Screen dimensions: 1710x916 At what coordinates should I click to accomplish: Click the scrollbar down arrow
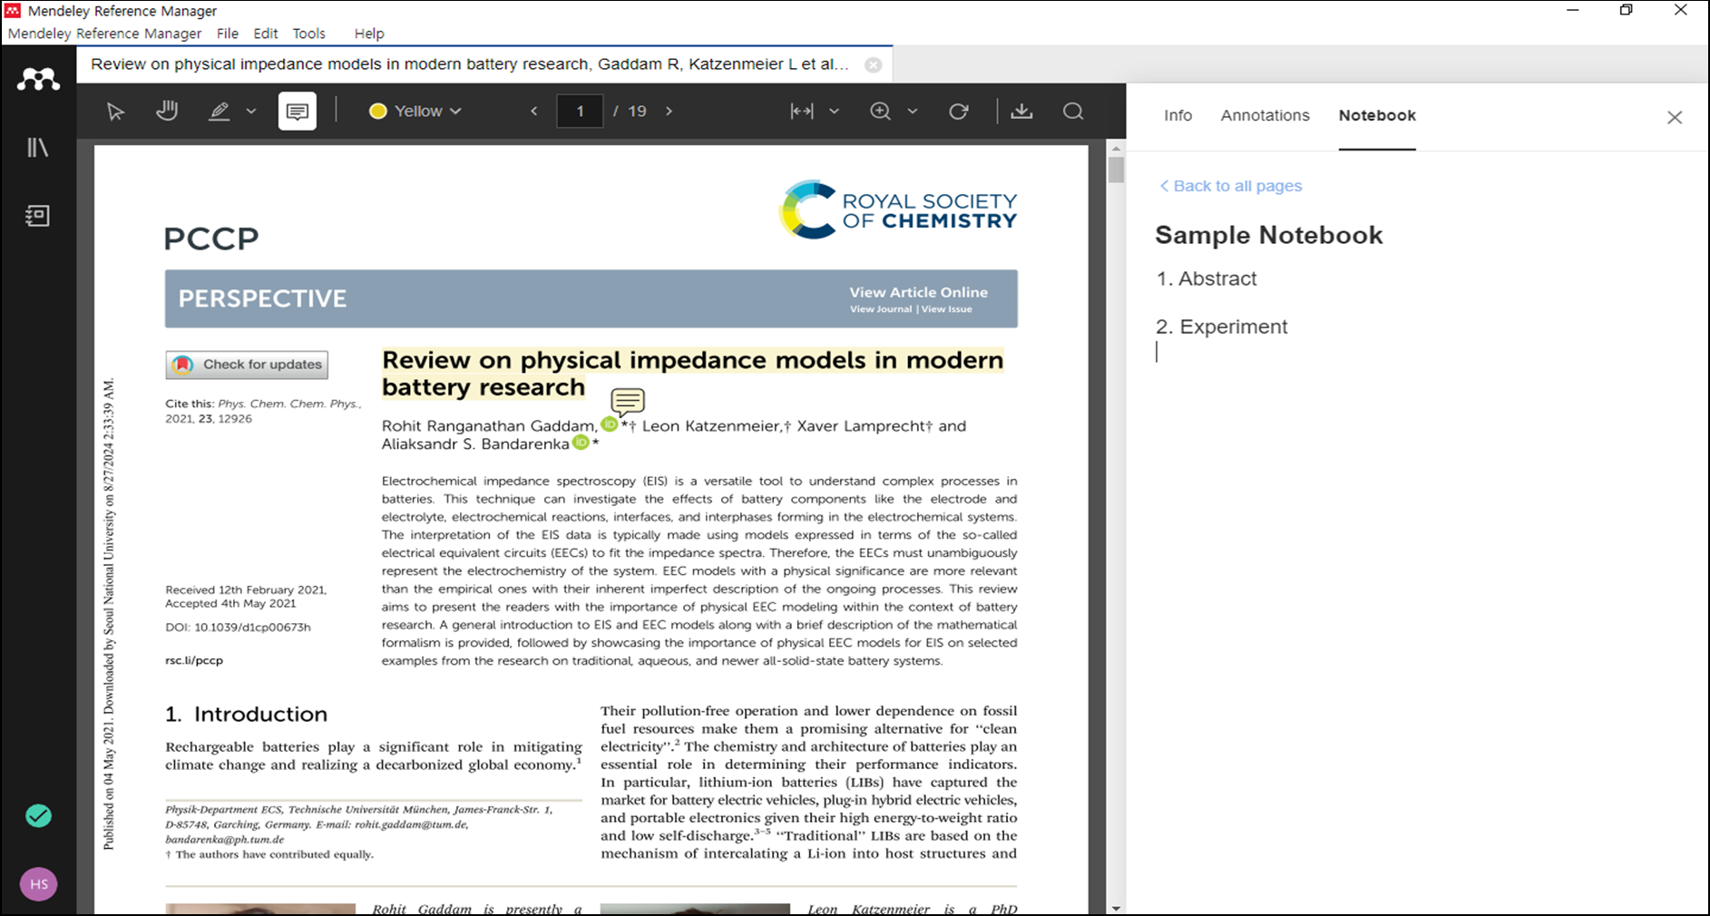click(1116, 908)
